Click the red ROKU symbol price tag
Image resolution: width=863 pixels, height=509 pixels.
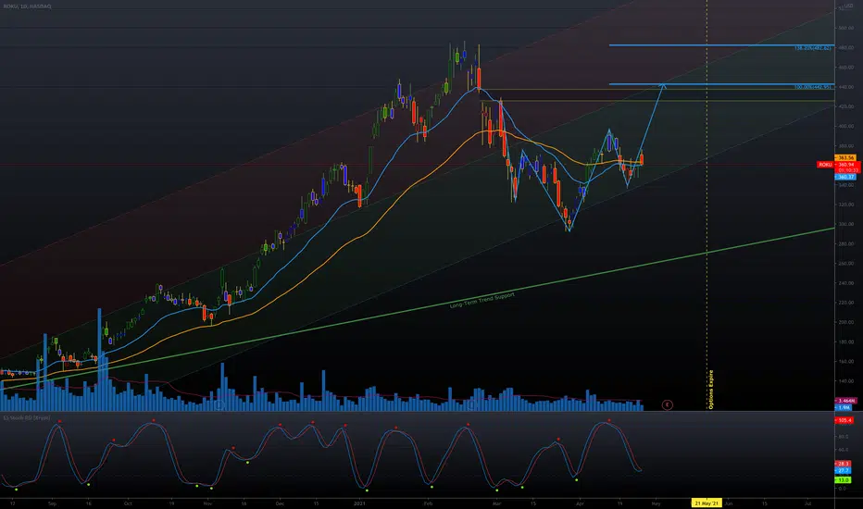click(825, 165)
